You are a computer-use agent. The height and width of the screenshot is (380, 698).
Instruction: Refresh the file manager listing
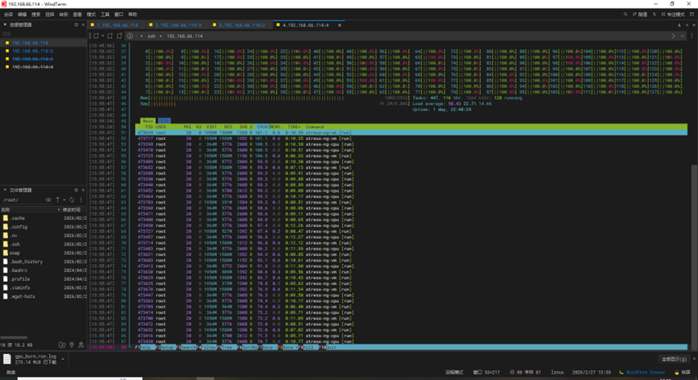pos(72,200)
